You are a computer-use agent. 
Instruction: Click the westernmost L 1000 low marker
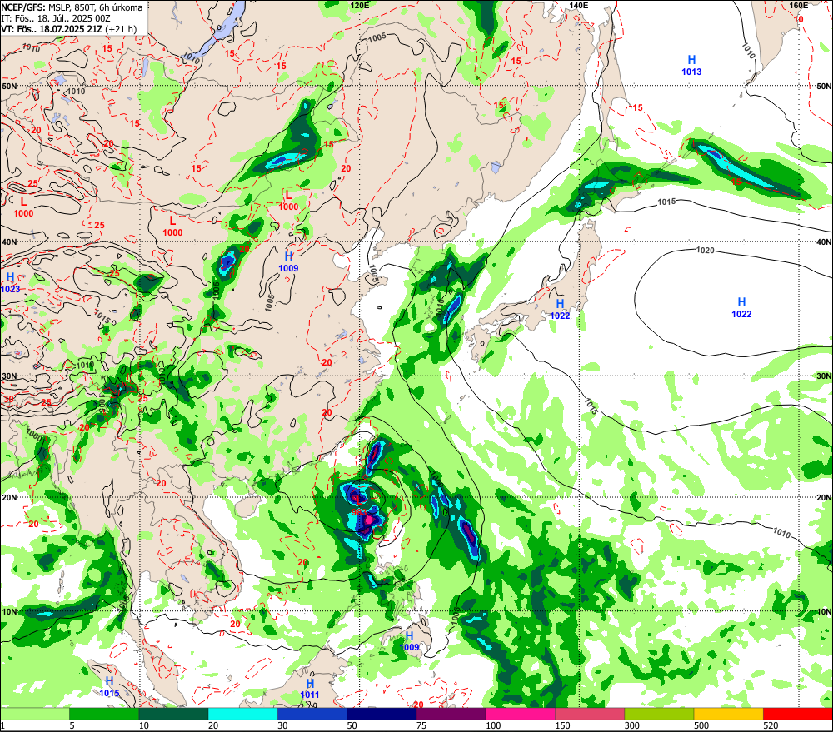pyautogui.click(x=23, y=207)
